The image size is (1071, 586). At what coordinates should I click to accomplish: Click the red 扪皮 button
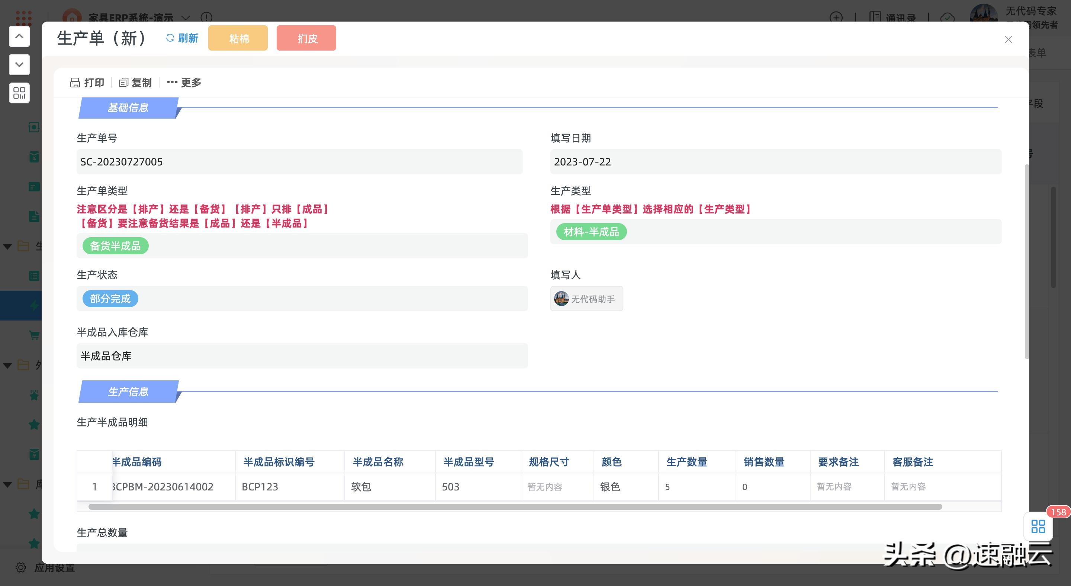point(306,38)
